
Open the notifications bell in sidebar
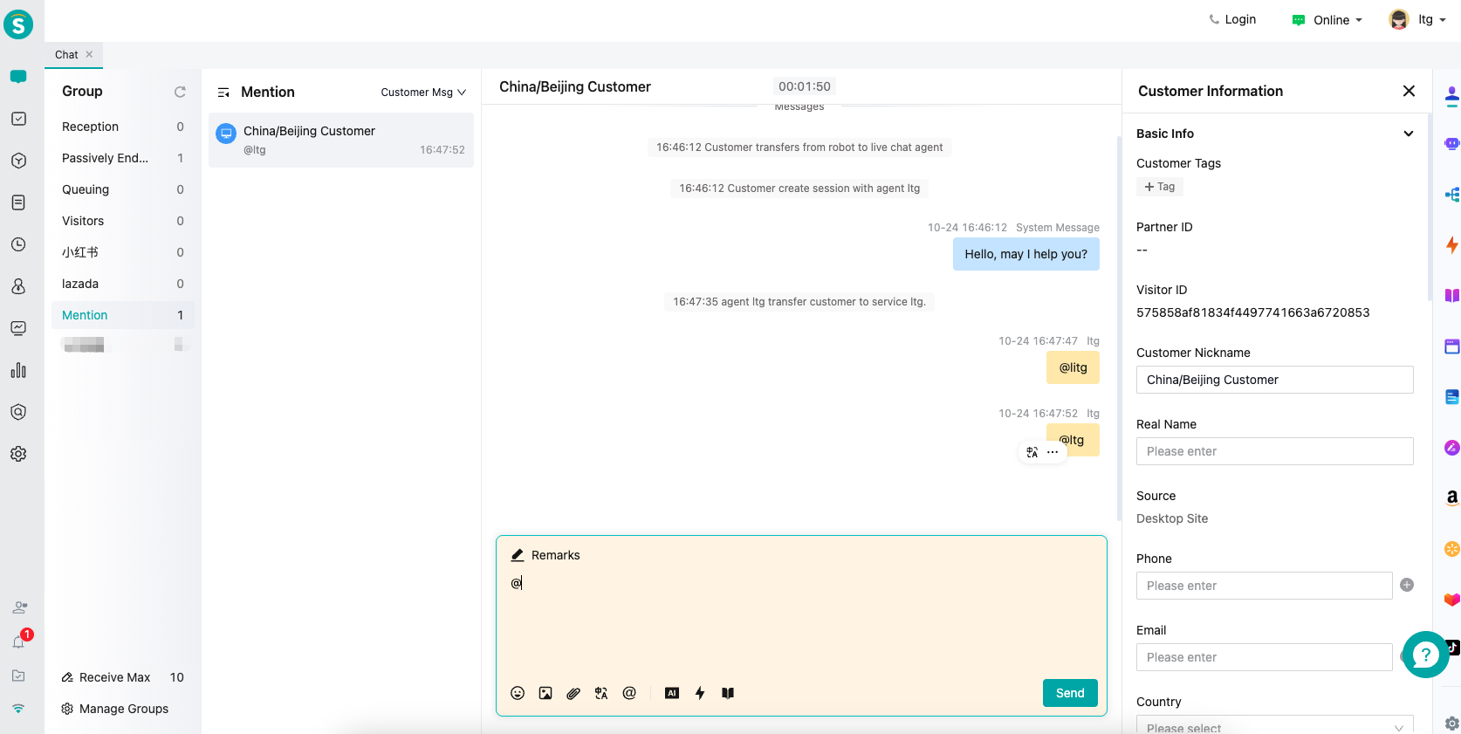[18, 642]
